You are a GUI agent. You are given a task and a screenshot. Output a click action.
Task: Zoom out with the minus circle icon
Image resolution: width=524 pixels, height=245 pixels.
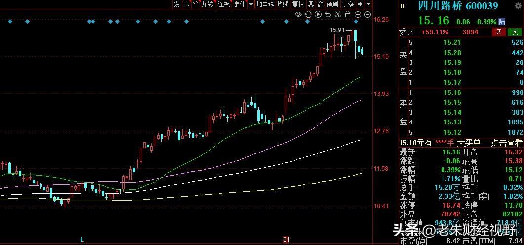point(367,14)
